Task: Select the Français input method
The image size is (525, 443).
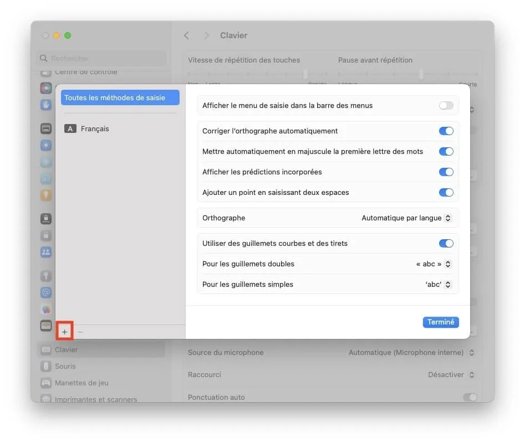Action: click(x=95, y=128)
